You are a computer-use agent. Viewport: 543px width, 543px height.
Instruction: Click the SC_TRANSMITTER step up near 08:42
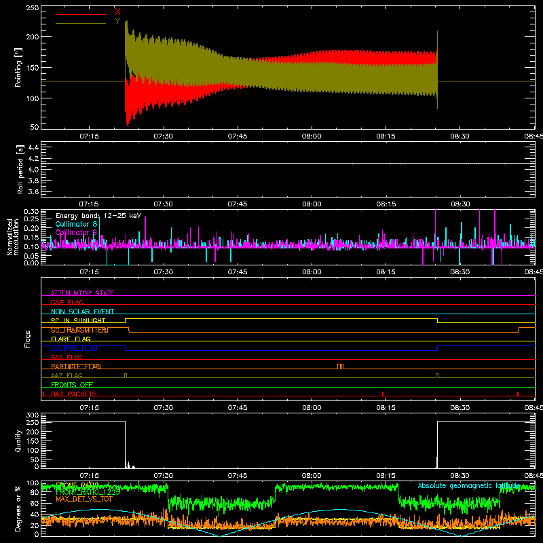(519, 330)
